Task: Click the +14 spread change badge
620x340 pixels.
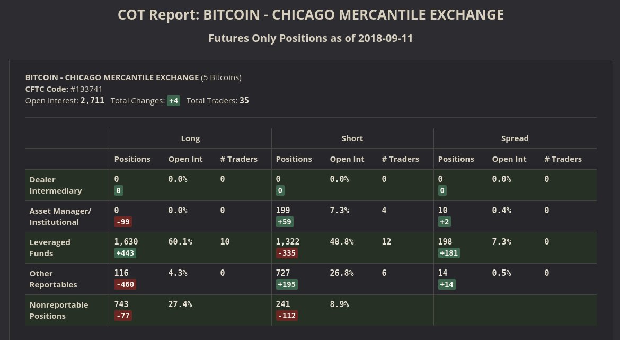Action: click(x=447, y=284)
